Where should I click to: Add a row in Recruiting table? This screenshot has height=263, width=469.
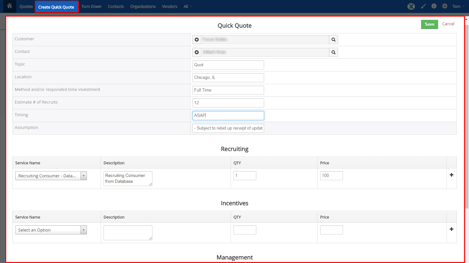click(451, 175)
